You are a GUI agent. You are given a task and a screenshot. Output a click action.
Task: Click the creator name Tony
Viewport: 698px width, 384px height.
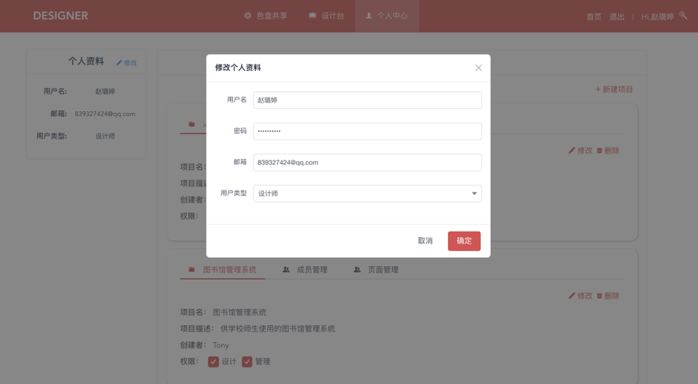221,344
